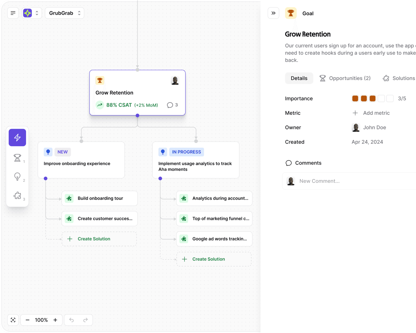Click owner avatar on Grow Retention card
The height and width of the screenshot is (333, 416).
175,80
